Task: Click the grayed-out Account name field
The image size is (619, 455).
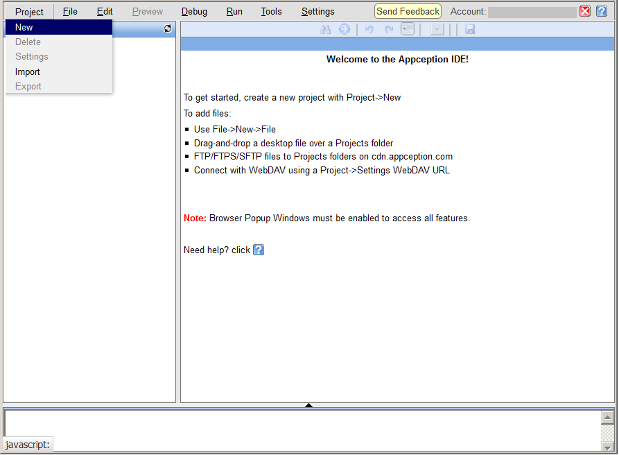Action: tap(532, 12)
